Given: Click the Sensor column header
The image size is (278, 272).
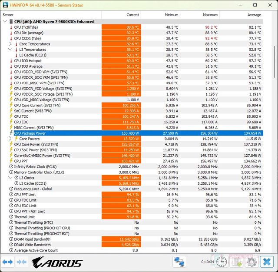Looking at the screenshot, I should tap(9, 14).
